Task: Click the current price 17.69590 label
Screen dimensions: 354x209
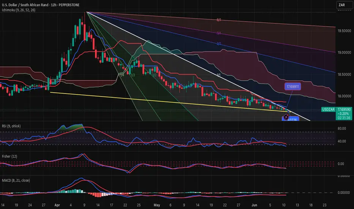Action: 344,109
